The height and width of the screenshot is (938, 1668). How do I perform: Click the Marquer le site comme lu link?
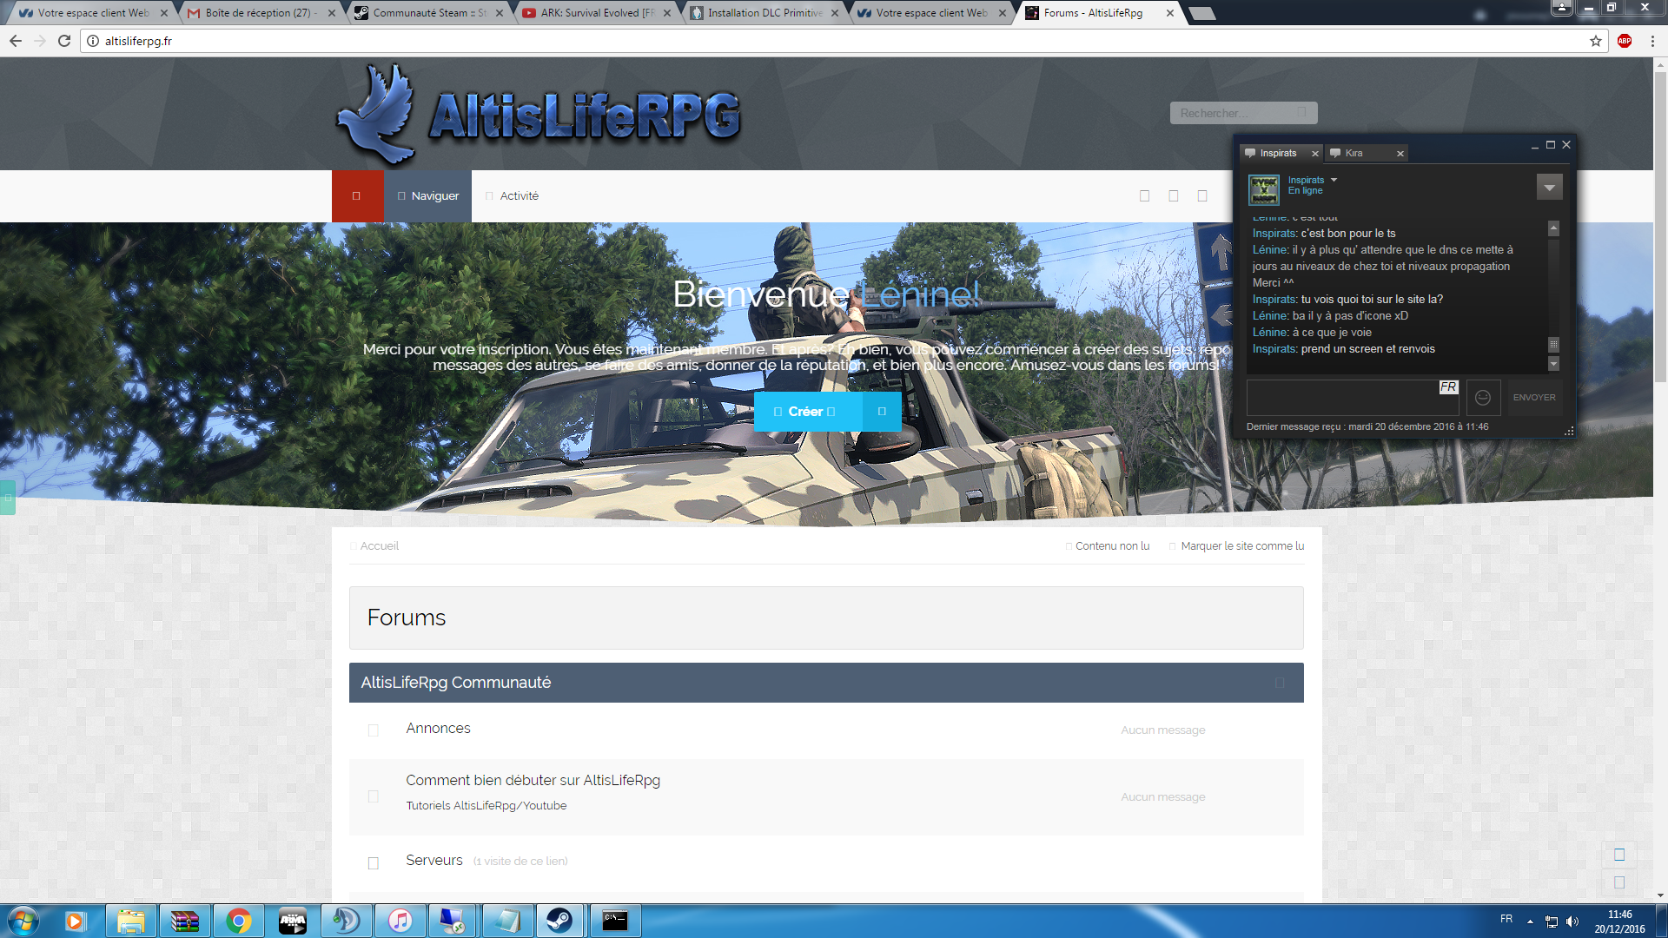click(x=1241, y=546)
